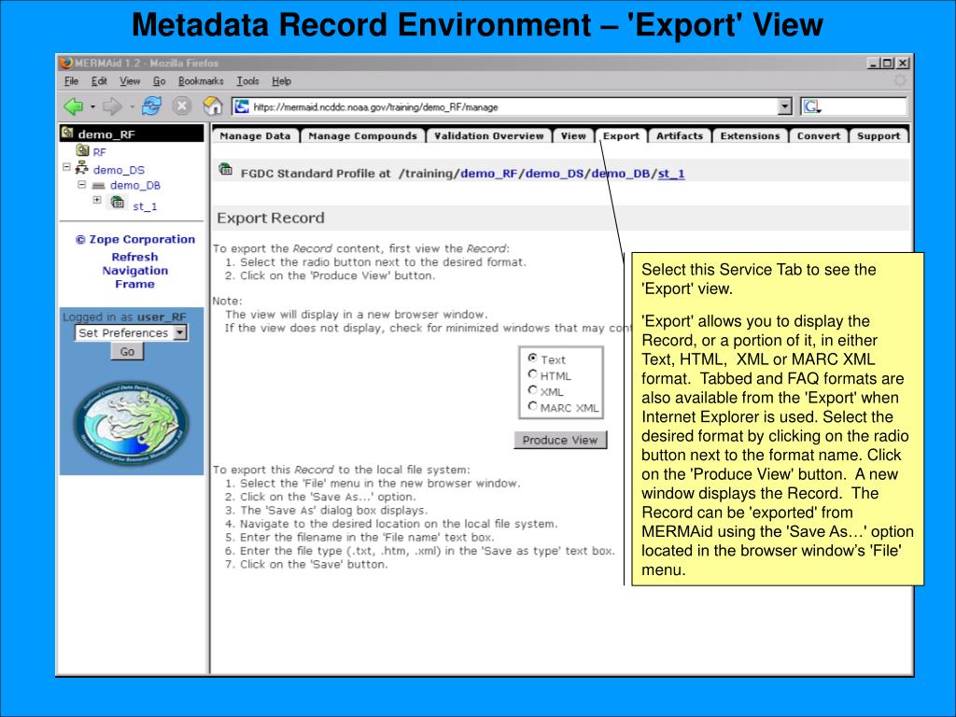This screenshot has height=717, width=956.
Task: Open the demo_RF link in the breadcrumb path
Action: click(x=489, y=174)
